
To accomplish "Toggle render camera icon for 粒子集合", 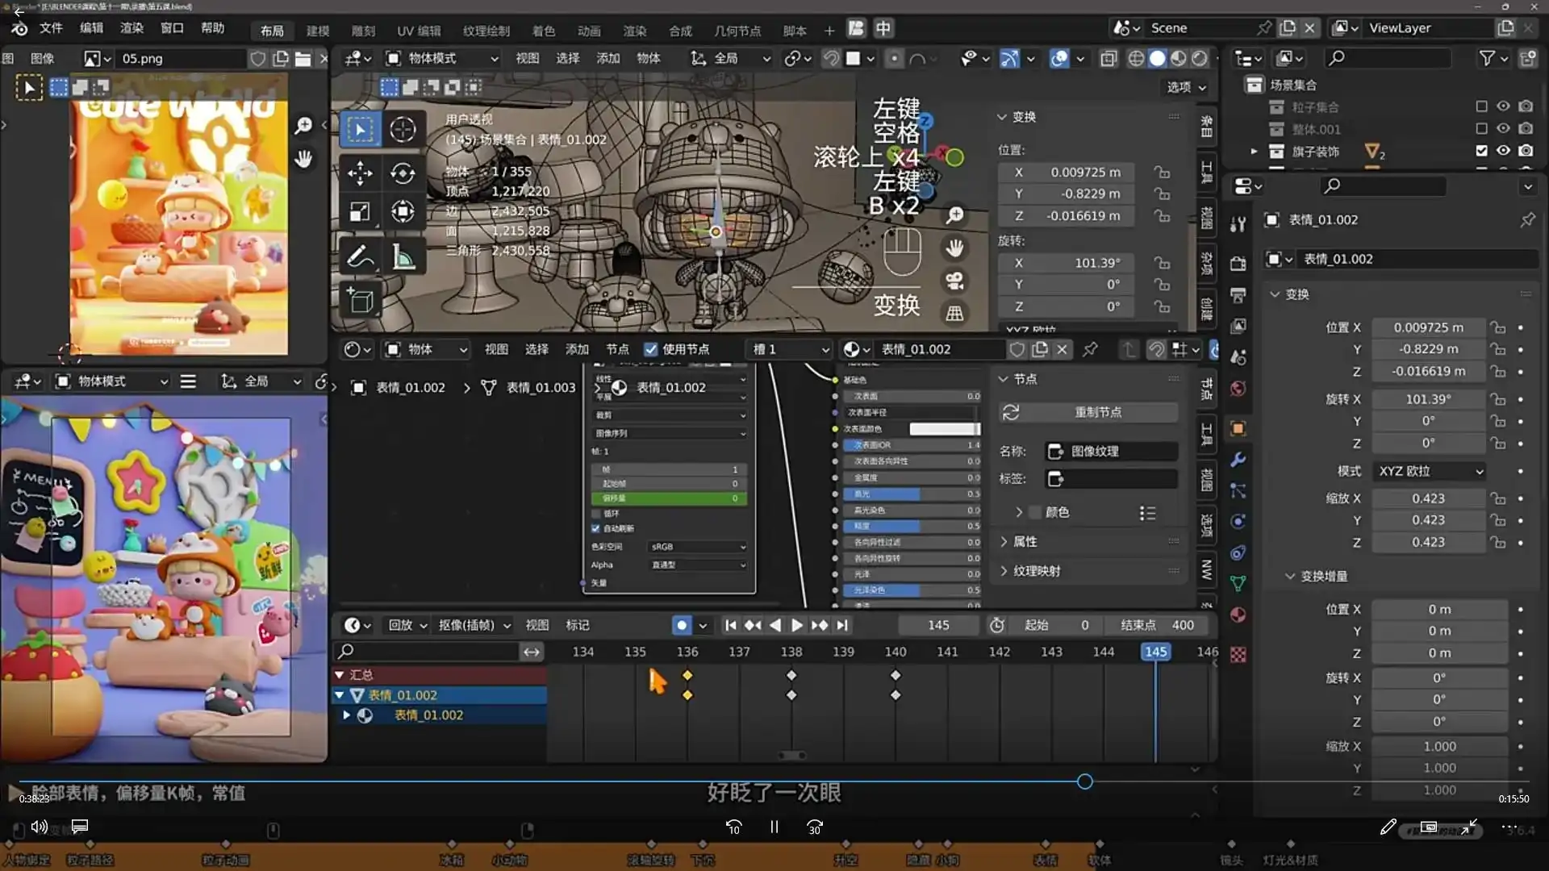I will tap(1526, 106).
